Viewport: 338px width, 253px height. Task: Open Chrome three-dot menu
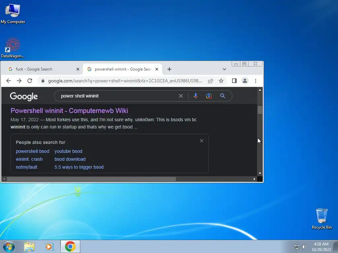255,81
